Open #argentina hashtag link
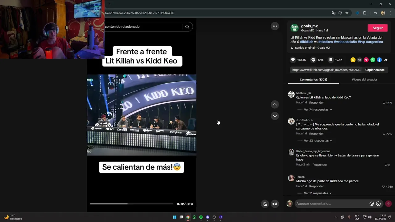This screenshot has width=395, height=222. point(374,42)
